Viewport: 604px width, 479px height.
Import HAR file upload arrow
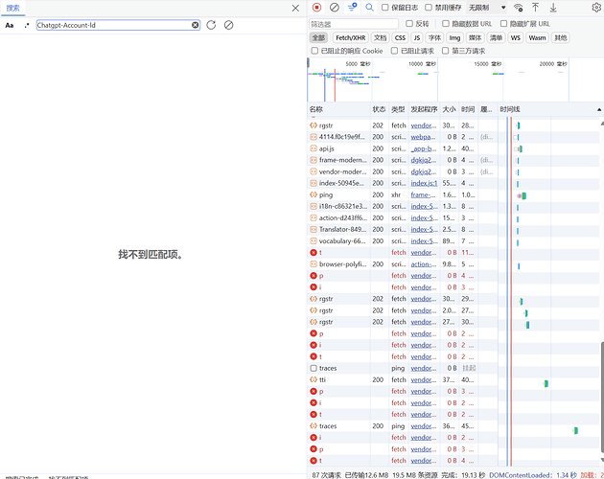coord(535,8)
